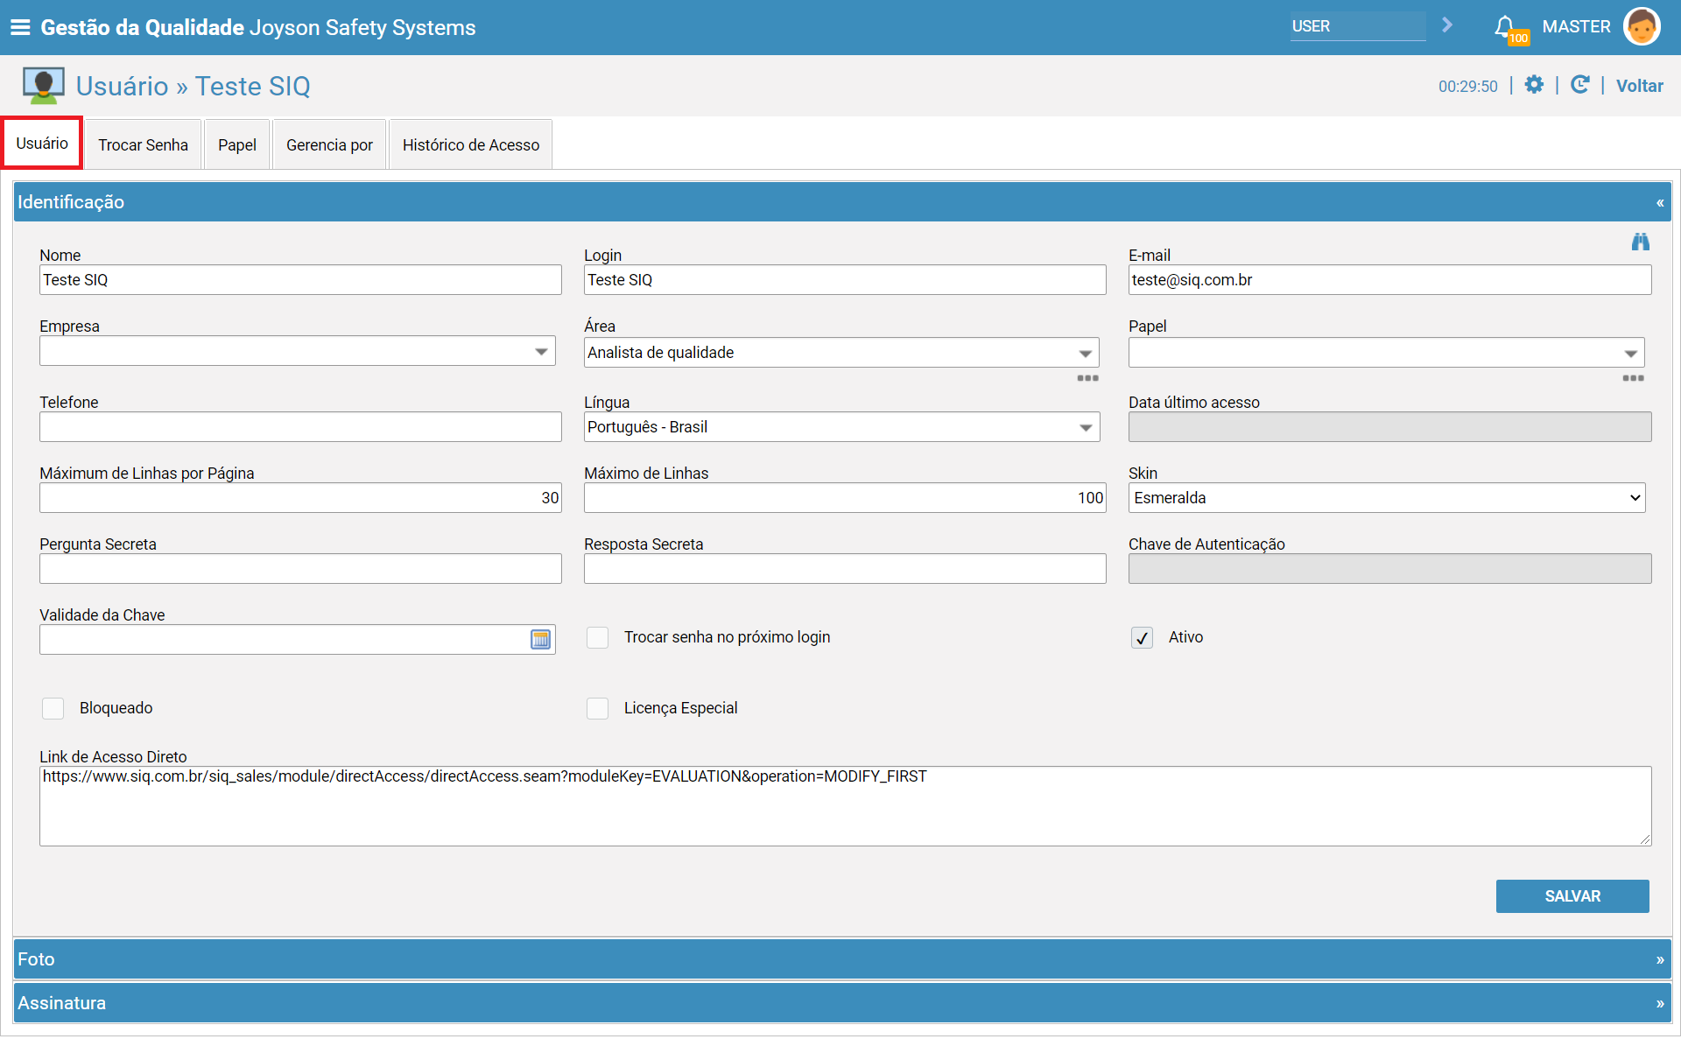Toggle Trocar senha no próximo login checkbox
The height and width of the screenshot is (1039, 1681).
coord(597,637)
